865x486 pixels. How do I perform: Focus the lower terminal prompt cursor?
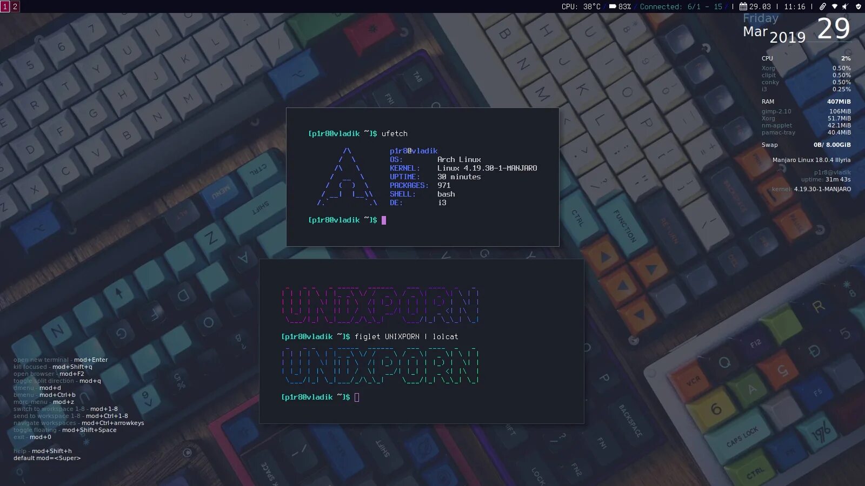point(357,397)
